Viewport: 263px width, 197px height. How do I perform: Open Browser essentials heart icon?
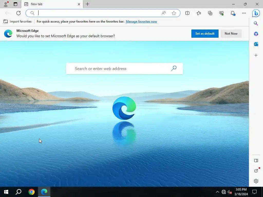[221, 13]
